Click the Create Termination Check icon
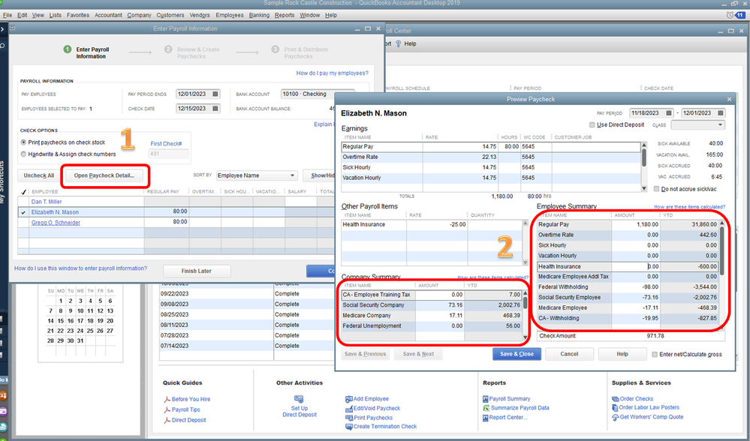Viewport: 750px width, 441px height. [348, 427]
